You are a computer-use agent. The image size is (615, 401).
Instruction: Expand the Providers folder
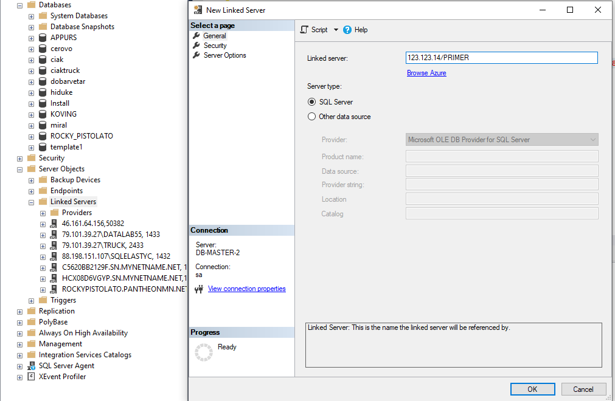(x=43, y=214)
